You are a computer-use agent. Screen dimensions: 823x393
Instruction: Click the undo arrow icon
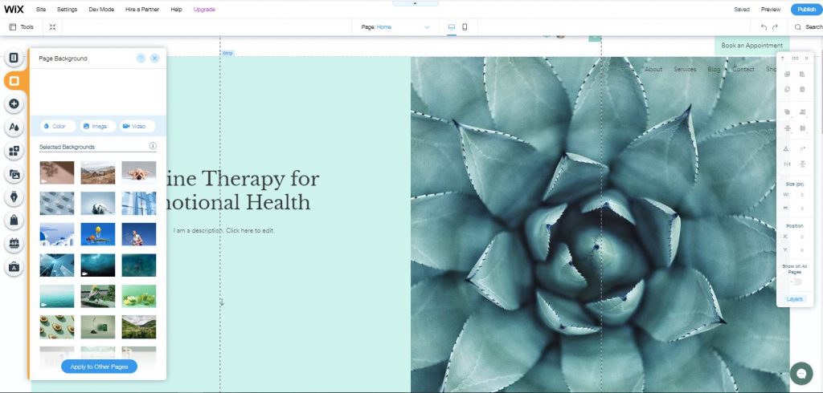pos(764,27)
